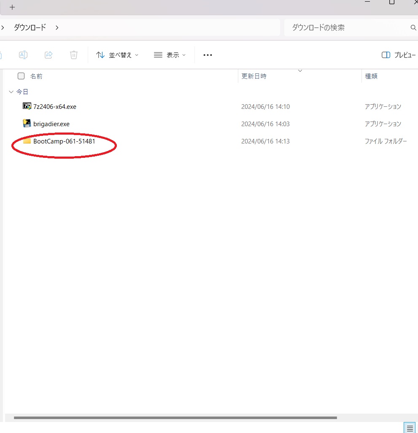Expand the 表示 dropdown arrow
Screen dimensions: 418x433
coord(184,55)
